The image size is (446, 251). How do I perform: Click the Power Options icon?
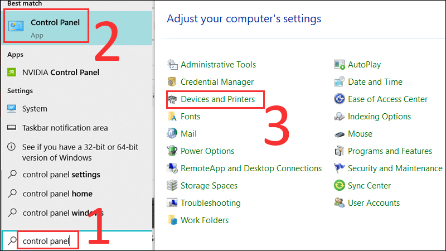[172, 151]
